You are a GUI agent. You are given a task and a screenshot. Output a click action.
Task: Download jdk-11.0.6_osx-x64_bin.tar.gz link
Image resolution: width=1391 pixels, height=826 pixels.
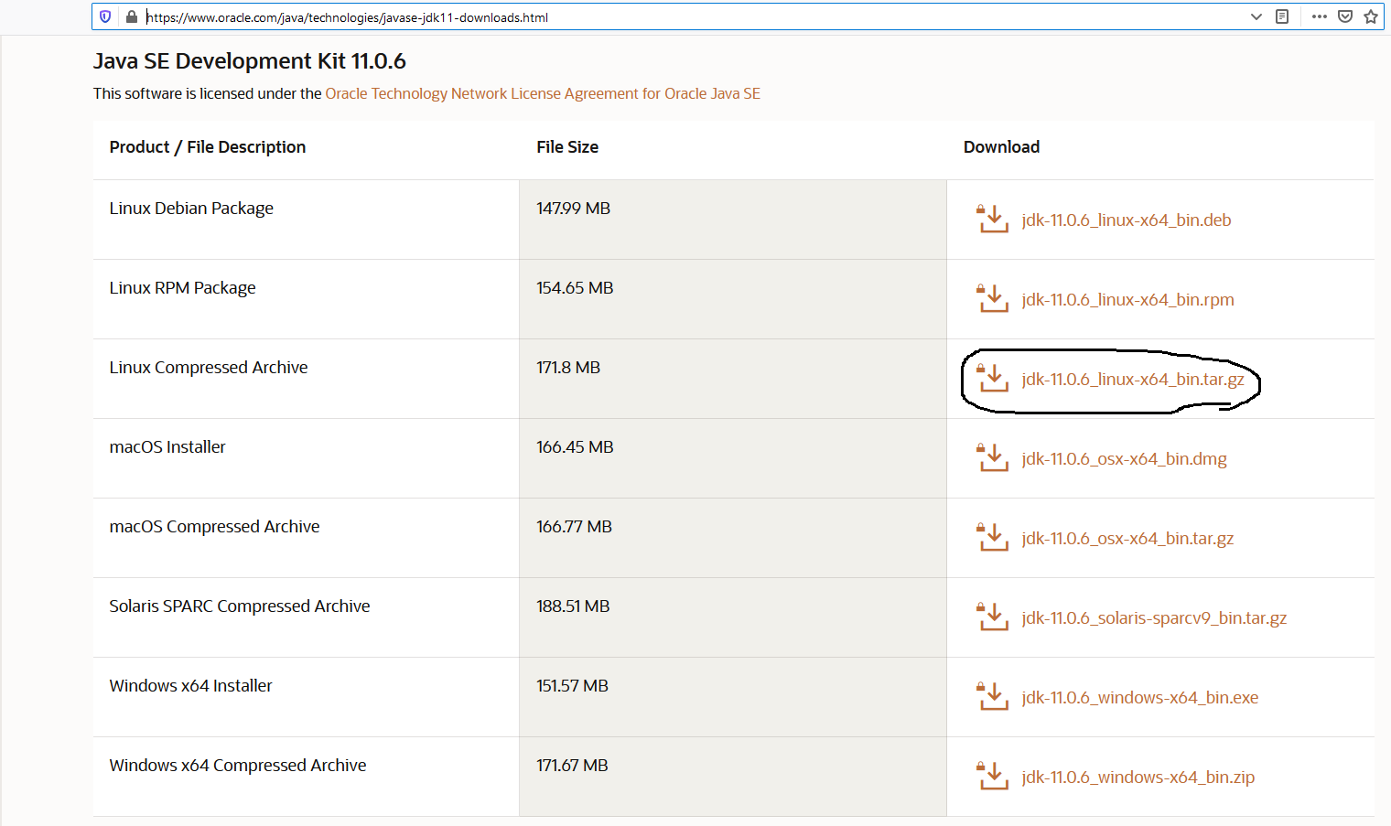pos(1127,538)
